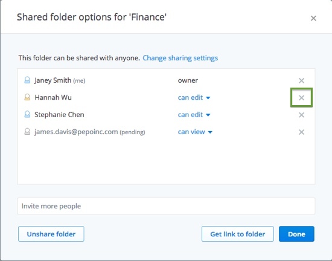Select the james.davis@pepoinc.com (pending) entry

pos(90,132)
